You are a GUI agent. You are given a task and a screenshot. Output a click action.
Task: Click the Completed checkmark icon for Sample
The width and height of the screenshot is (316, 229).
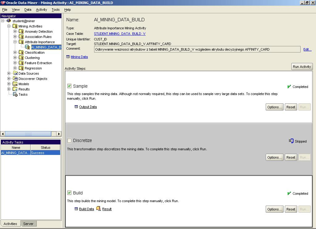coord(289,86)
